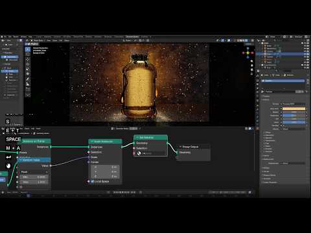Viewport: 311px width, 233px height.
Task: Collapse the Set Material node
Action: (x=137, y=137)
